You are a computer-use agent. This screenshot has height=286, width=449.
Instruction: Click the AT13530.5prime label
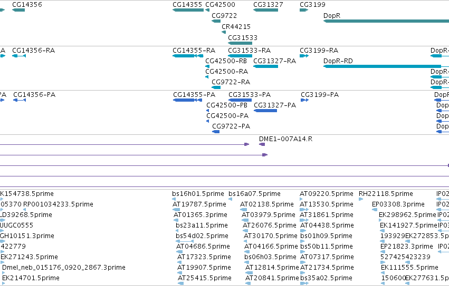327,204
